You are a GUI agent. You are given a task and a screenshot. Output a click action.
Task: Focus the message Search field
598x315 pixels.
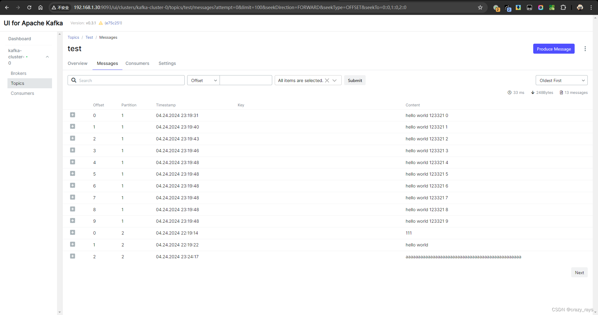pyautogui.click(x=126, y=80)
